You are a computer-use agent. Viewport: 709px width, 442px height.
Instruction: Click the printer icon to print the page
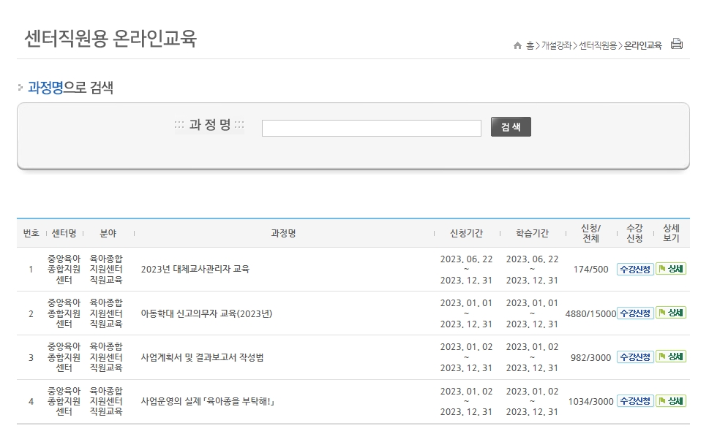pyautogui.click(x=675, y=44)
